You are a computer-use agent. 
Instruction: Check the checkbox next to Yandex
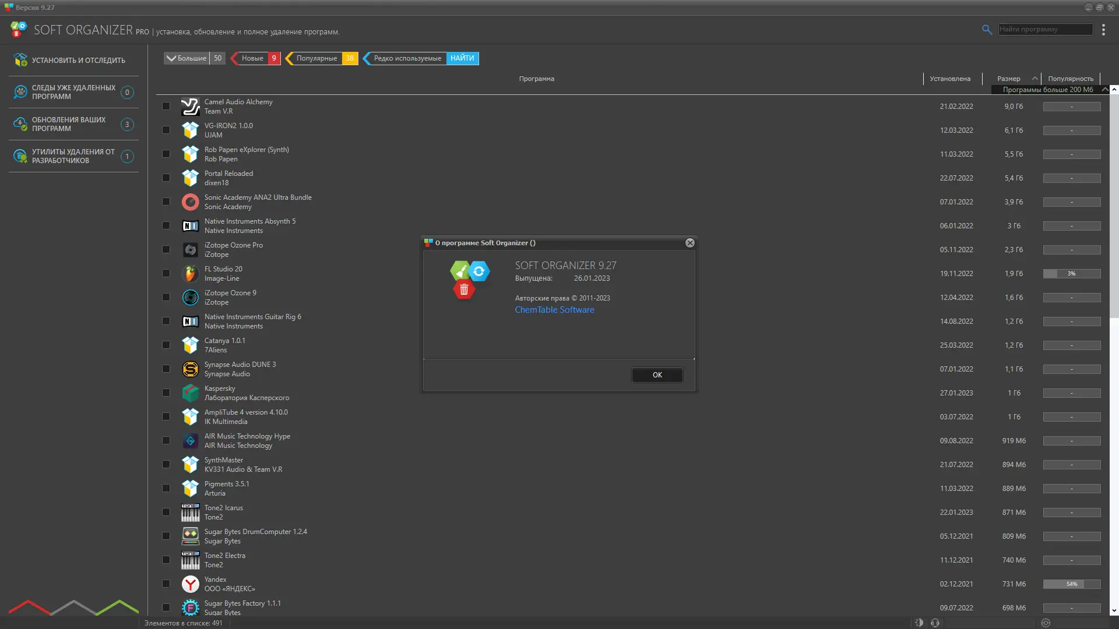coord(166,584)
